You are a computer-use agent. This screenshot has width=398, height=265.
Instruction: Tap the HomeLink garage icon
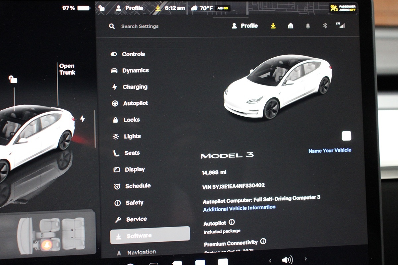(x=291, y=26)
